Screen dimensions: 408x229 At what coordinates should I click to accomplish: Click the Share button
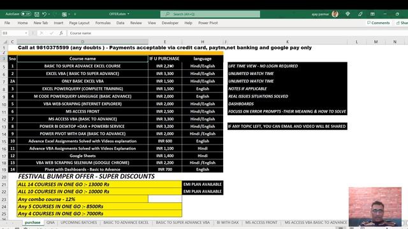(x=402, y=23)
